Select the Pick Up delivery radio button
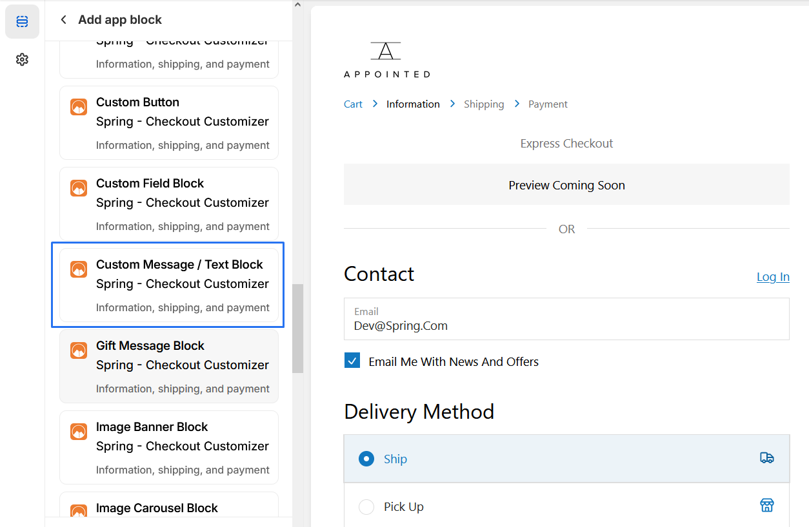809x527 pixels. 366,507
